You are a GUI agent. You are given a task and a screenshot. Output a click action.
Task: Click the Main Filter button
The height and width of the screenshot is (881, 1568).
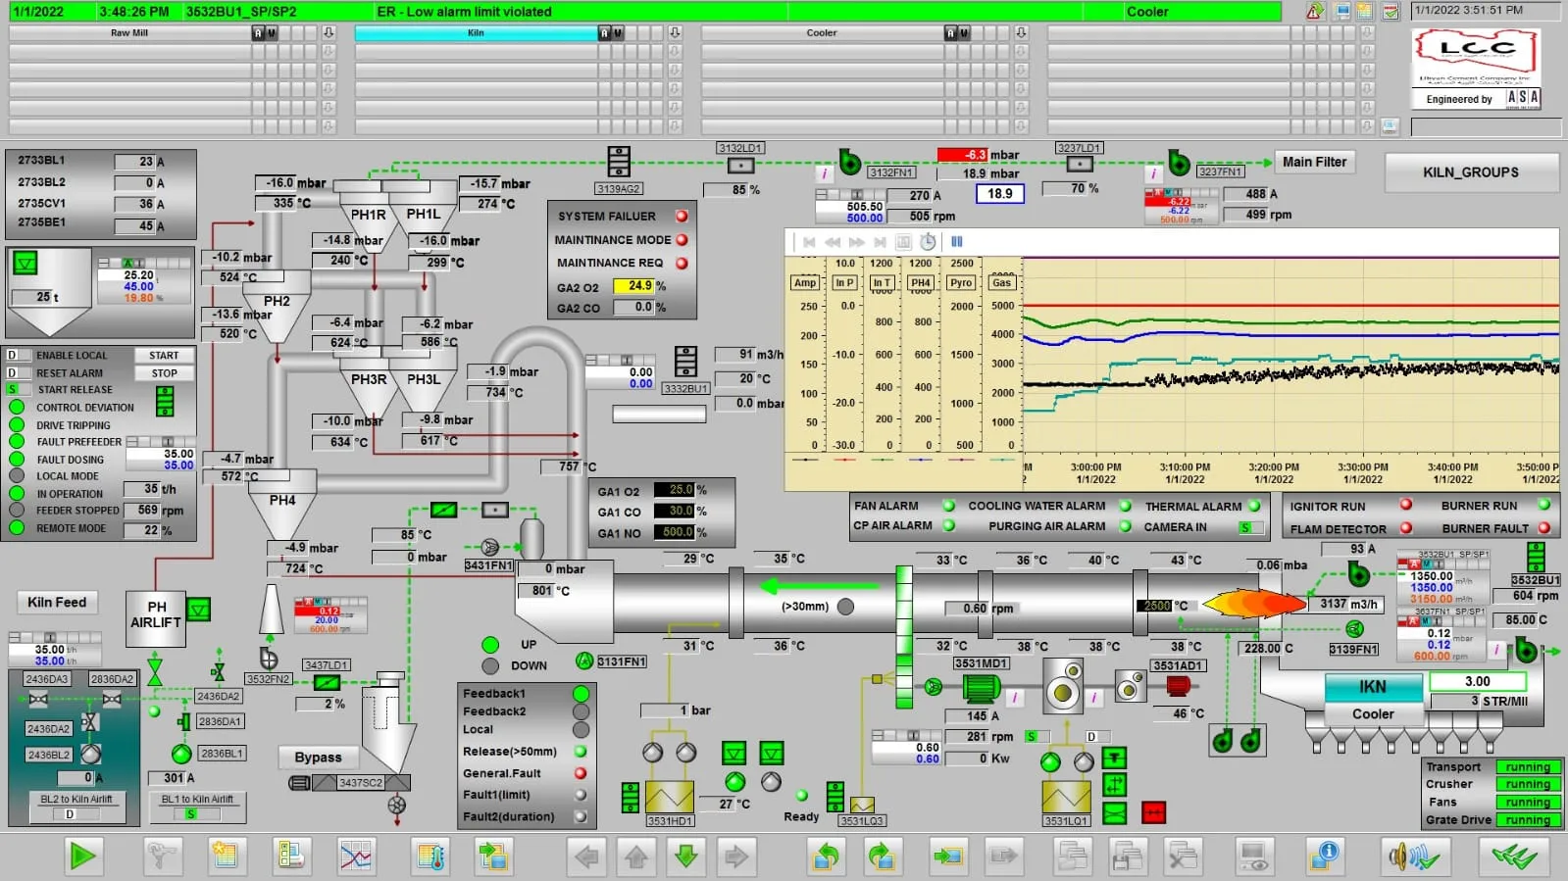coord(1314,162)
